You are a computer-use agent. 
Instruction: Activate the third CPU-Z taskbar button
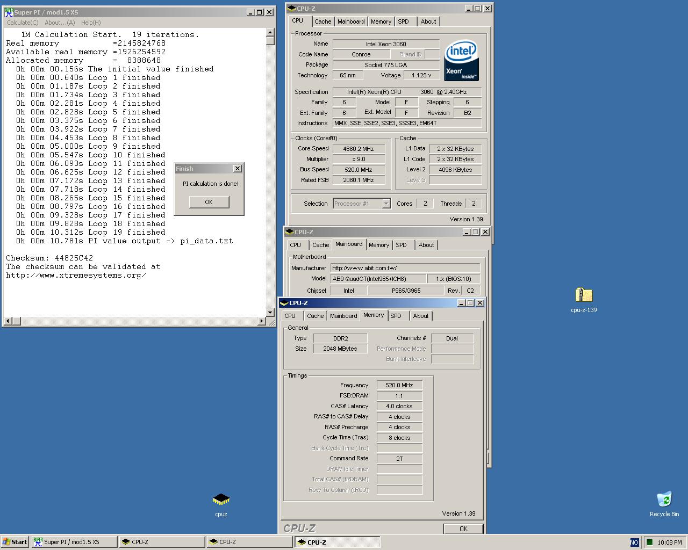pyautogui.click(x=337, y=542)
